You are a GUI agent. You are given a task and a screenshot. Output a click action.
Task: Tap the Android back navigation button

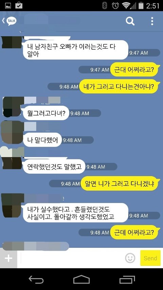[x=36, y=279]
